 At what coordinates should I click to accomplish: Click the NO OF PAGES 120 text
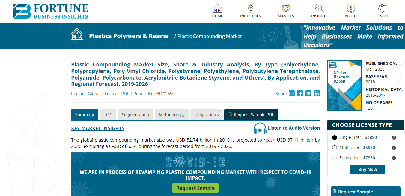click(380, 105)
